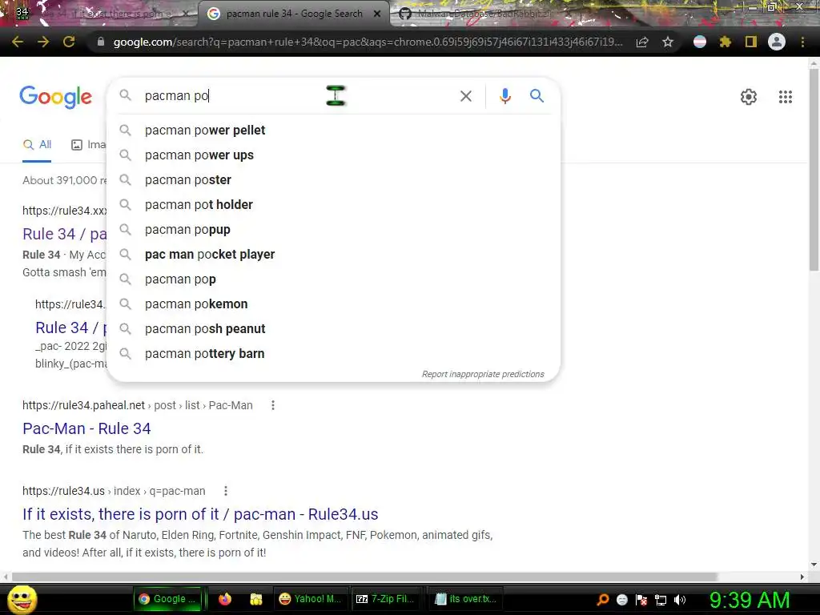The width and height of the screenshot is (820, 615).
Task: Click inside the Google search box
Action: (x=293, y=96)
